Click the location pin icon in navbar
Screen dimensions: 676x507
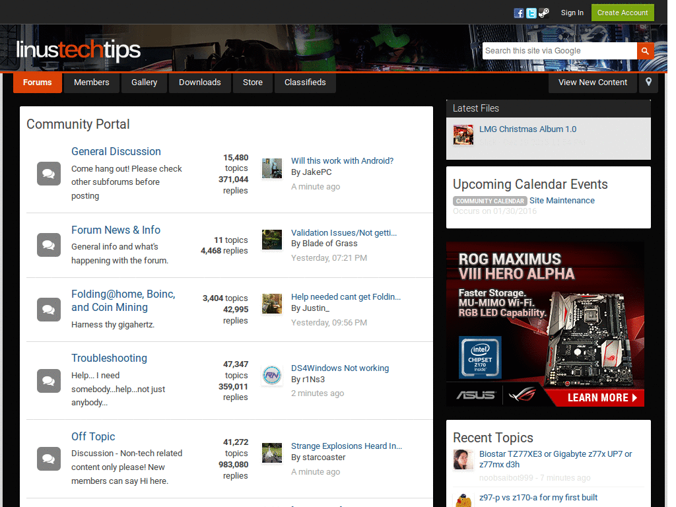pyautogui.click(x=648, y=83)
